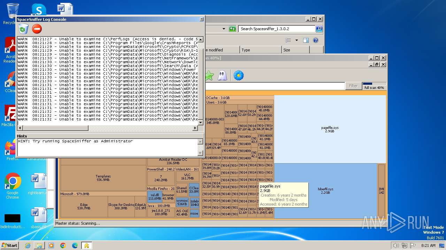The width and height of the screenshot is (446, 250).
Task: Toggle the Explorer preview pane icon
Action: click(x=306, y=40)
